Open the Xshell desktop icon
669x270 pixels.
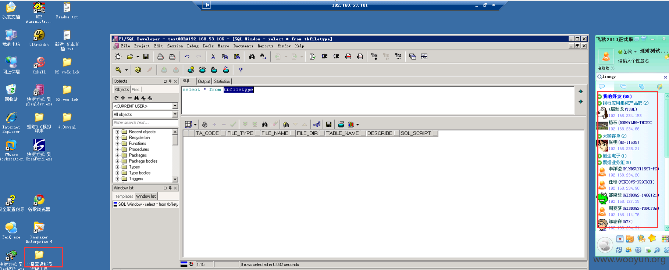pyautogui.click(x=39, y=65)
